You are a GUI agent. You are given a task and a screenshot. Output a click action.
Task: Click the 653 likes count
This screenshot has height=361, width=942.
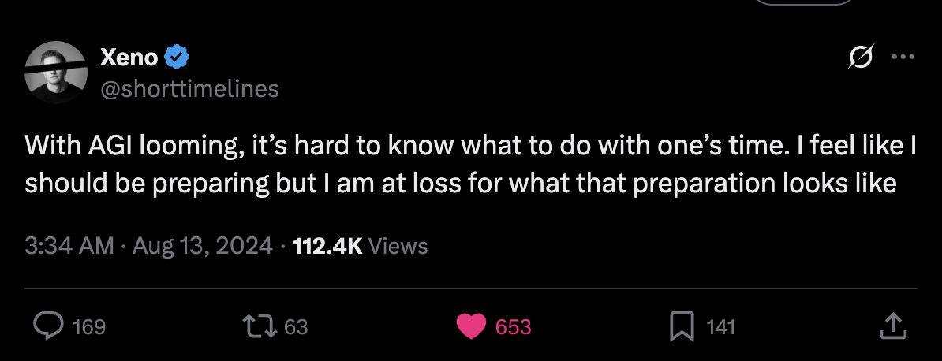(x=514, y=326)
